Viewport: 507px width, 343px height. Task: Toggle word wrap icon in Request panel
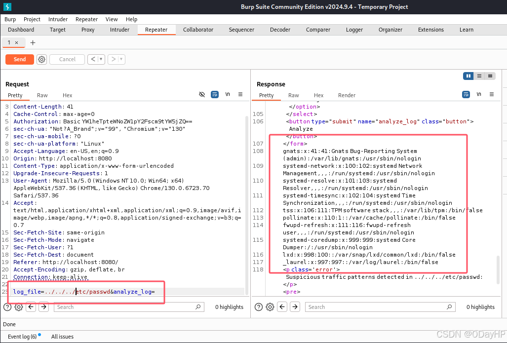[x=215, y=94]
